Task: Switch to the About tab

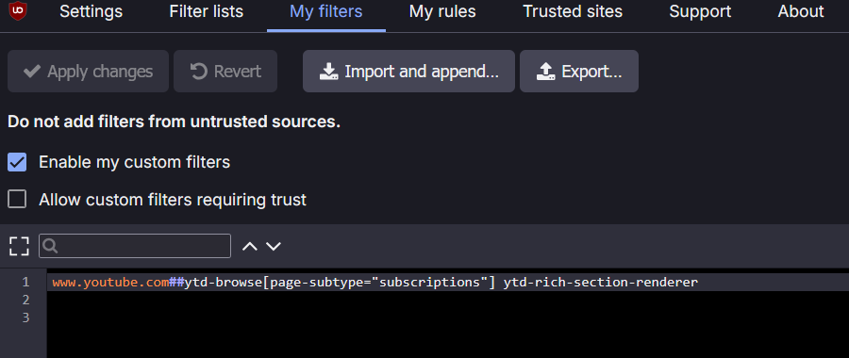Action: [801, 11]
